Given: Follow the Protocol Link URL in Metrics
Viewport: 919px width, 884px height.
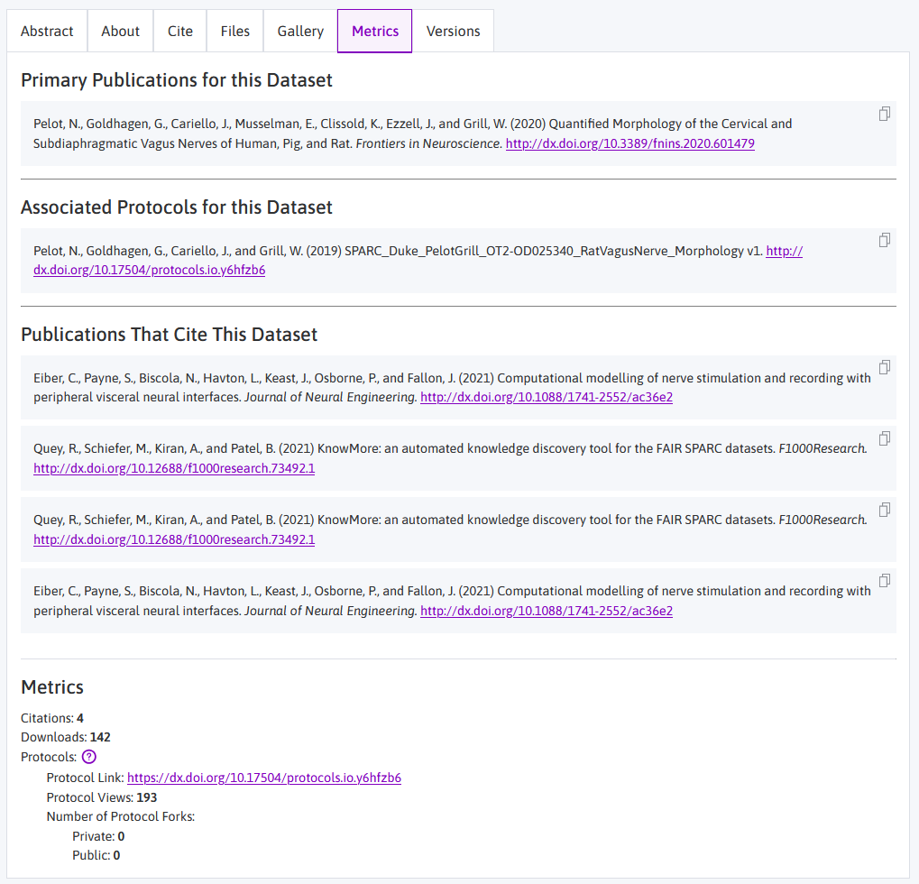Looking at the screenshot, I should tap(263, 778).
